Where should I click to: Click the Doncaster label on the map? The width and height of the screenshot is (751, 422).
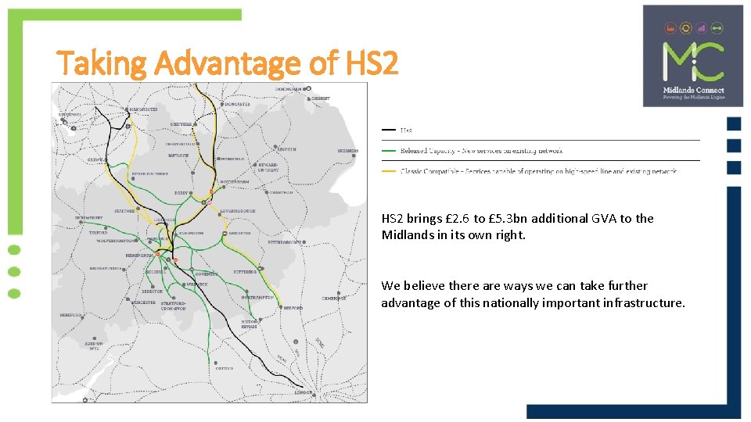[237, 104]
